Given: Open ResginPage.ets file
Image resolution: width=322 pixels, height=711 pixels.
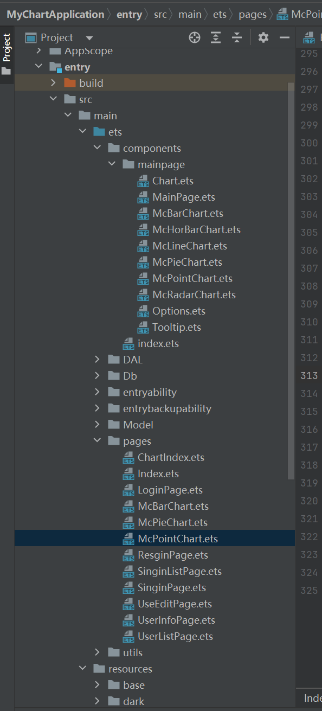Looking at the screenshot, I should [x=173, y=555].
